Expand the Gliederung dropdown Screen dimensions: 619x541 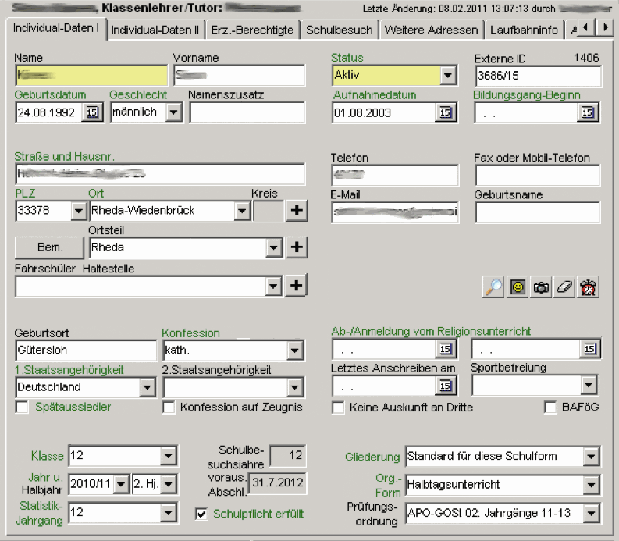[591, 457]
